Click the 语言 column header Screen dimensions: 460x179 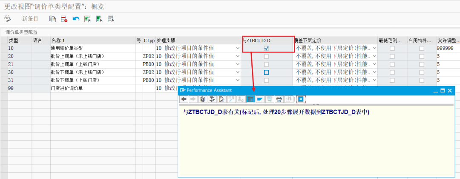41,40
